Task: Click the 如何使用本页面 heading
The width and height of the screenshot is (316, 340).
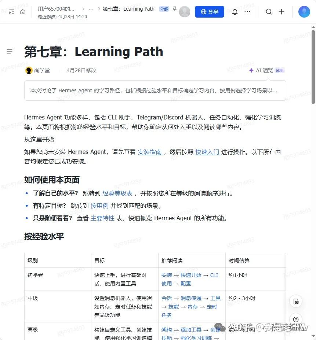Action: [52, 180]
